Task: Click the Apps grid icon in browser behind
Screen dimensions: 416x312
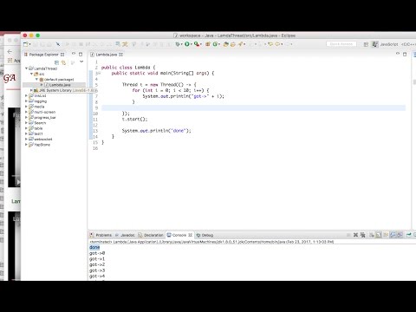Action: [10, 60]
